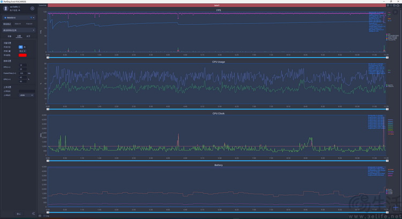
Task: Open the test application selection dropdown
Action: coord(19,30)
